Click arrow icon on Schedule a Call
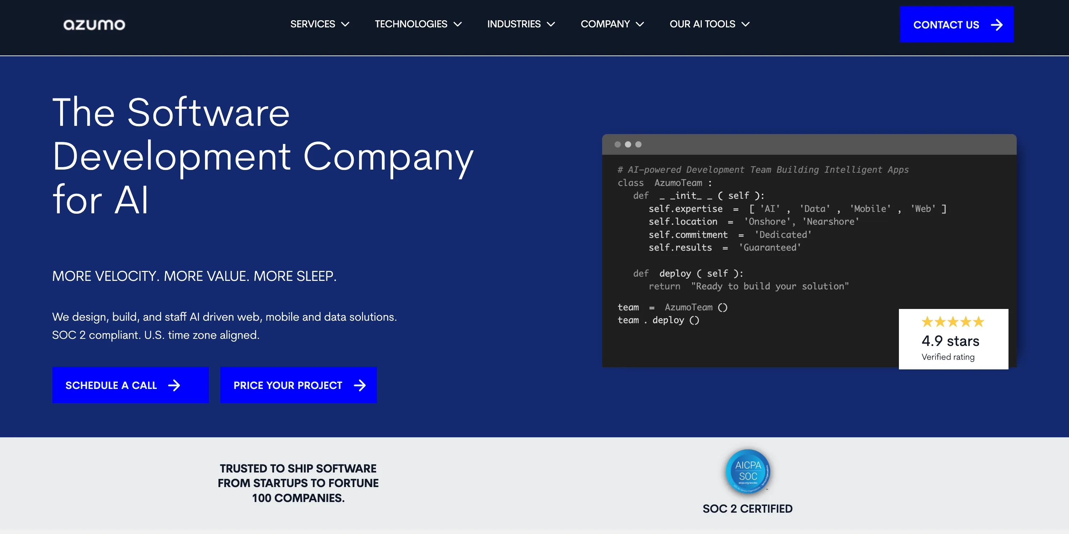Screen dimensions: 1069x534 click(174, 385)
